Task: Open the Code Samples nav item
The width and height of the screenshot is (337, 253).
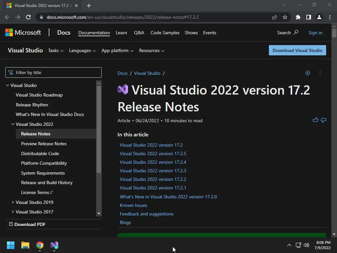Action: click(x=165, y=33)
